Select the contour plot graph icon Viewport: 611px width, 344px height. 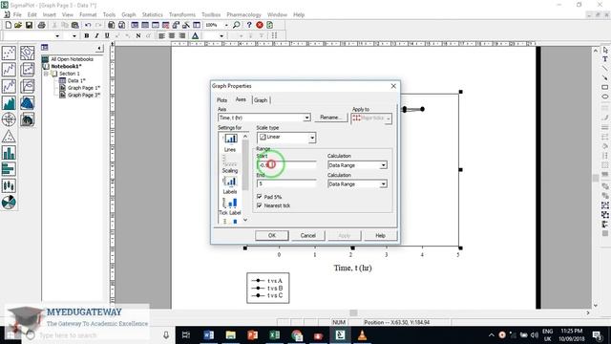28,53
